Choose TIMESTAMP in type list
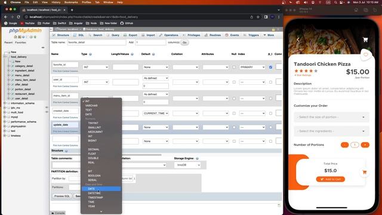The image size is (382, 215). pyautogui.click(x=95, y=198)
